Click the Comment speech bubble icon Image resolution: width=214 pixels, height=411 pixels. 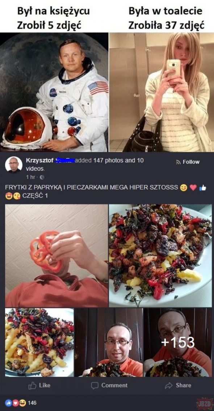[x=94, y=386]
